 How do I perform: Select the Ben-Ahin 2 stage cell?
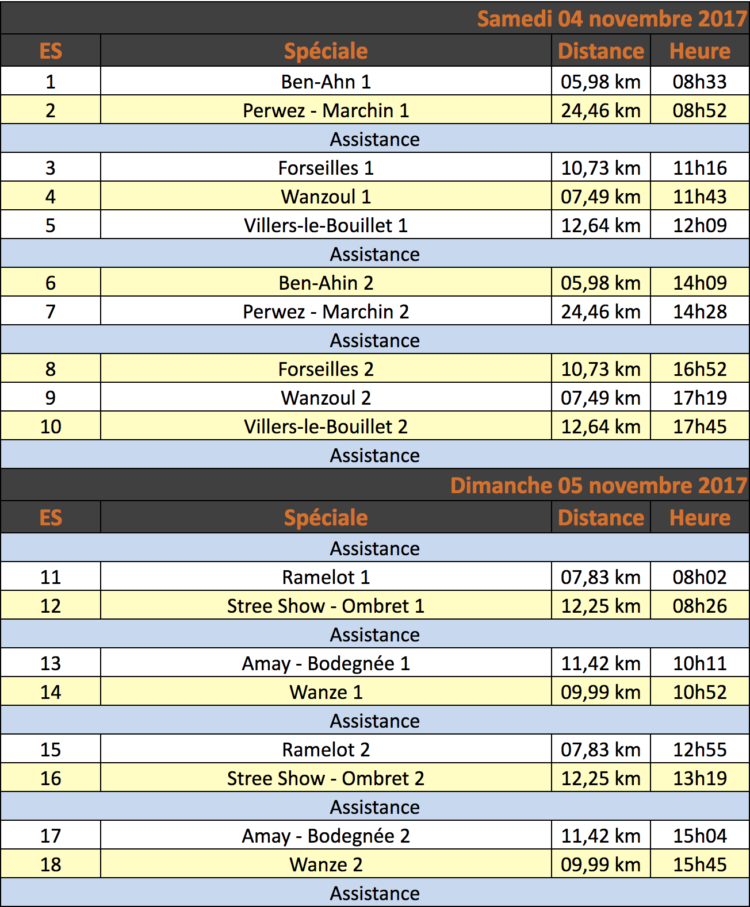326,282
